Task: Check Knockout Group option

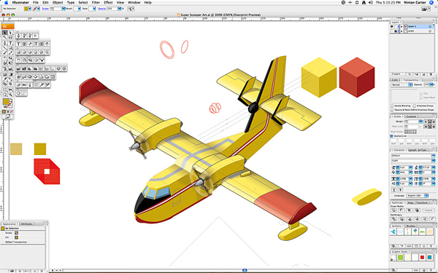Action: [415, 106]
